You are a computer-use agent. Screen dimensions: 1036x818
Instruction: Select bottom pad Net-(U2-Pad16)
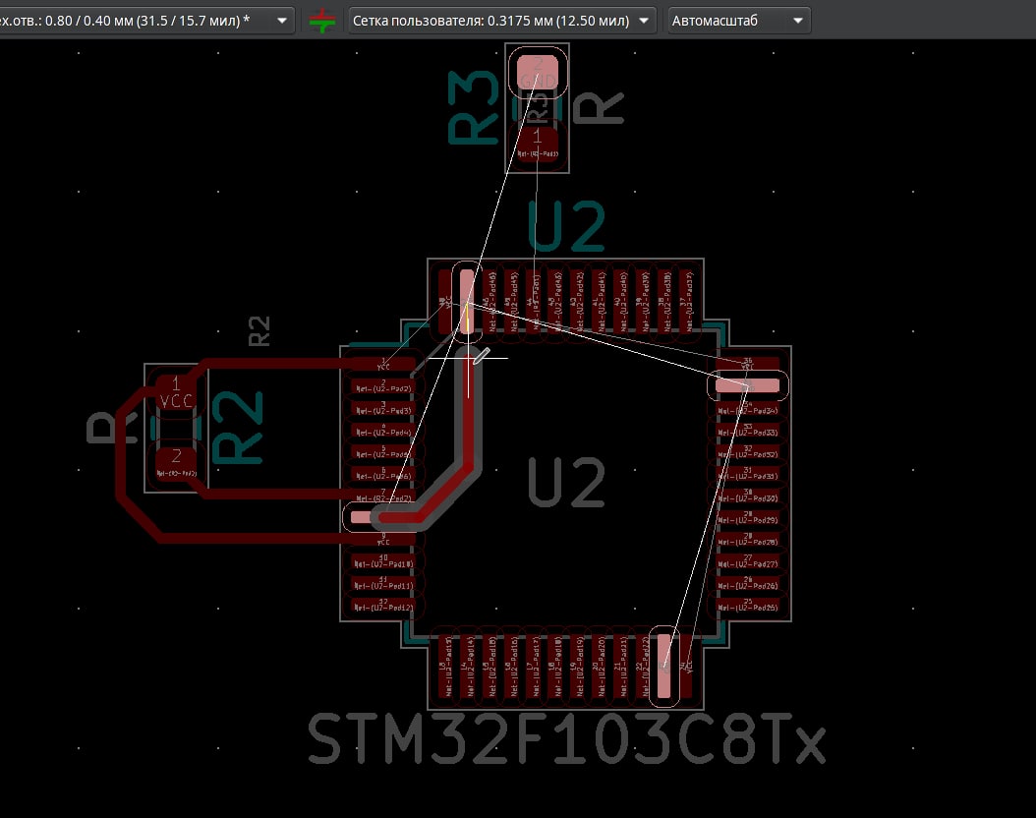coord(511,667)
